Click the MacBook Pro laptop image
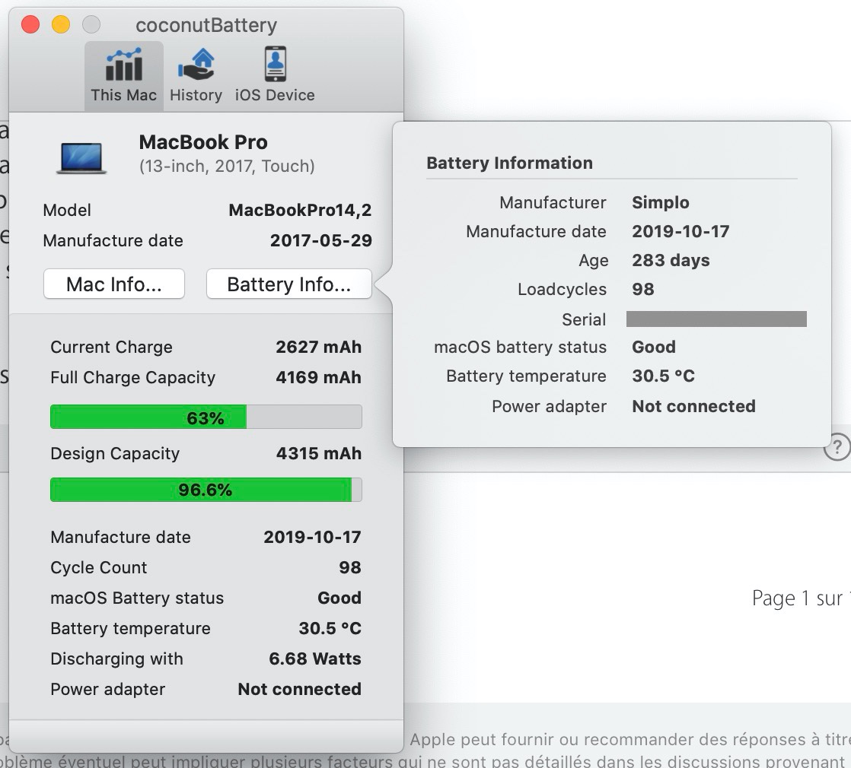 tap(81, 157)
